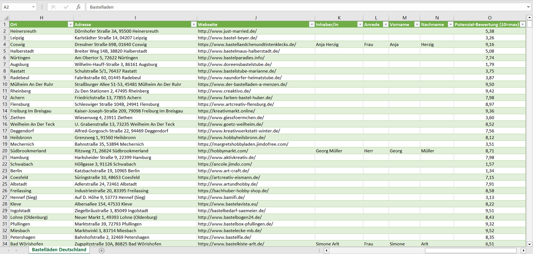Open the Anrede column filter dropdown

click(x=385, y=24)
